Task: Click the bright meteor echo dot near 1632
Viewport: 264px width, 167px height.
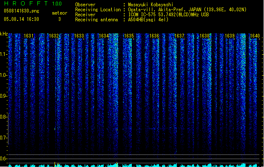Action: (55, 129)
